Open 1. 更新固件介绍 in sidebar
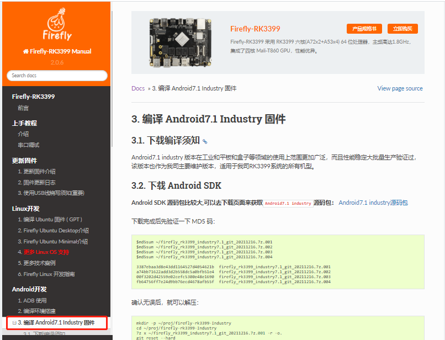Screen dimensions: 445x340 click(x=36, y=172)
